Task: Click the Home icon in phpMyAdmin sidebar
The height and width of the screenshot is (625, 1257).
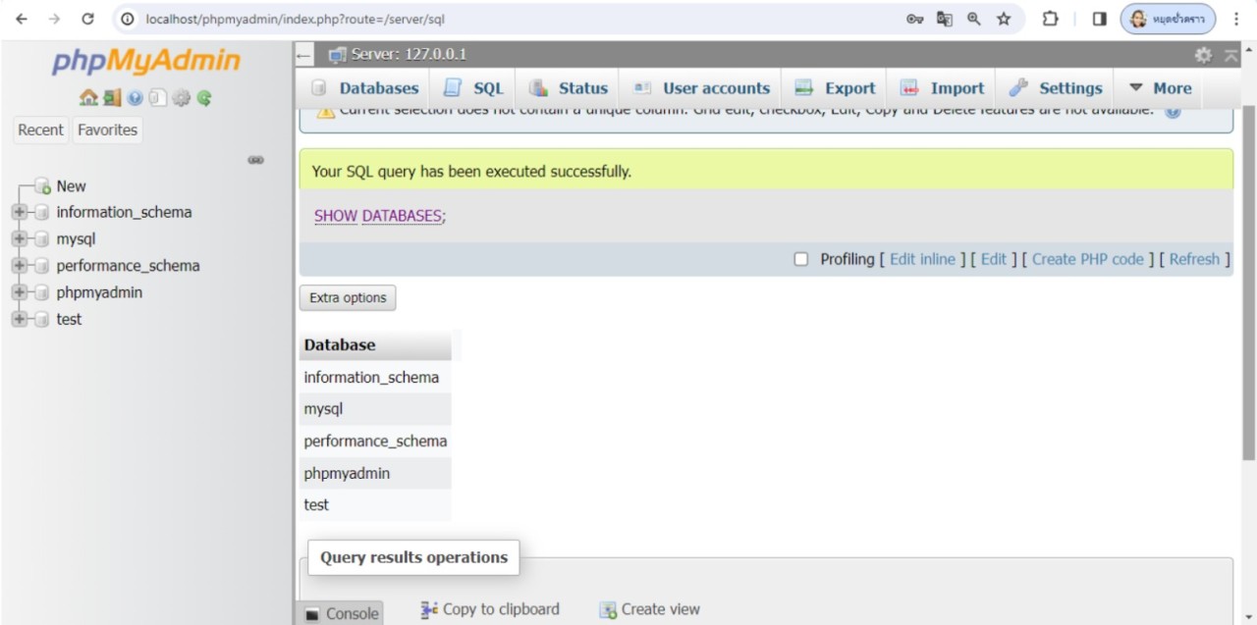Action: point(88,98)
